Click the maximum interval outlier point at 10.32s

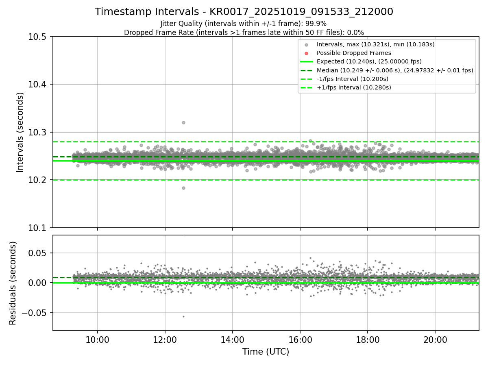point(183,122)
